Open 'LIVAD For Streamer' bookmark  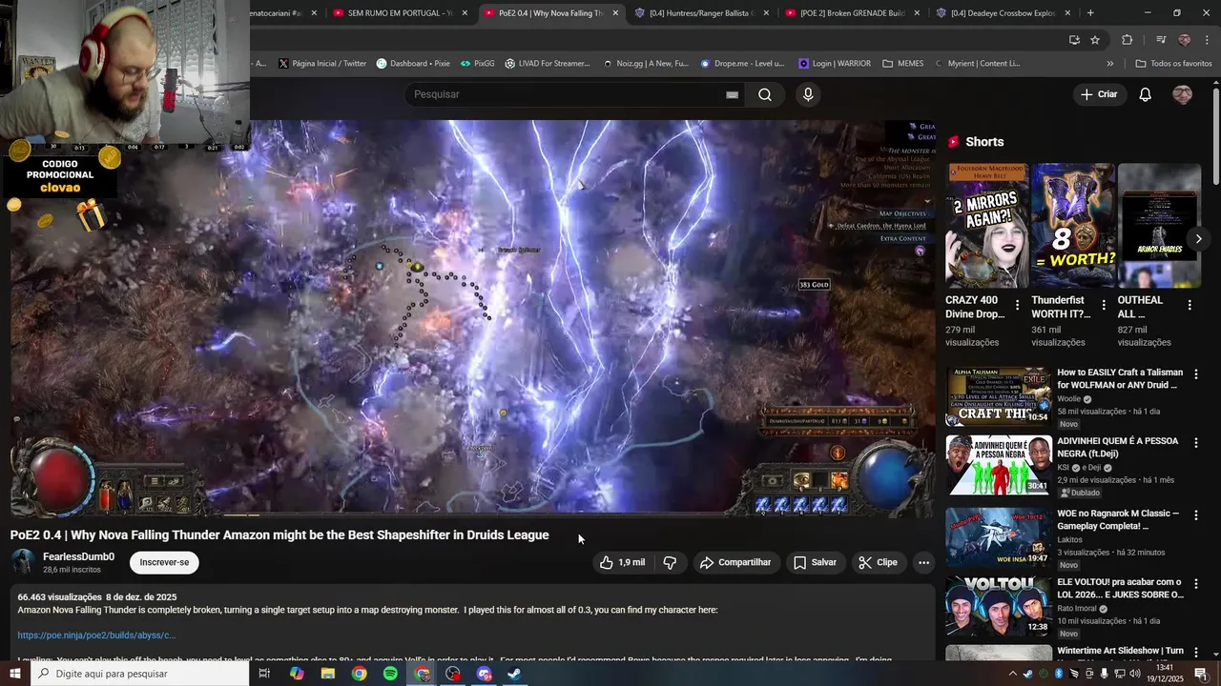coord(548,64)
